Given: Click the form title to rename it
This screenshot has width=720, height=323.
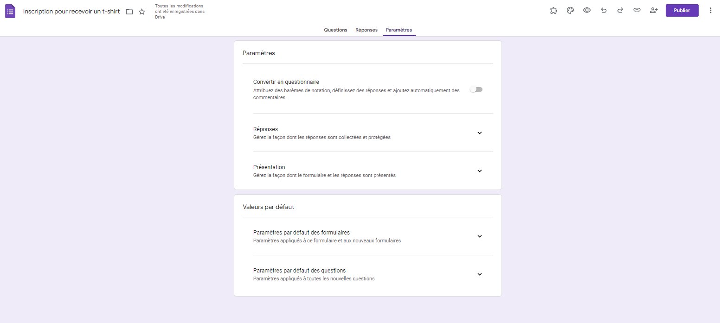Looking at the screenshot, I should point(71,11).
